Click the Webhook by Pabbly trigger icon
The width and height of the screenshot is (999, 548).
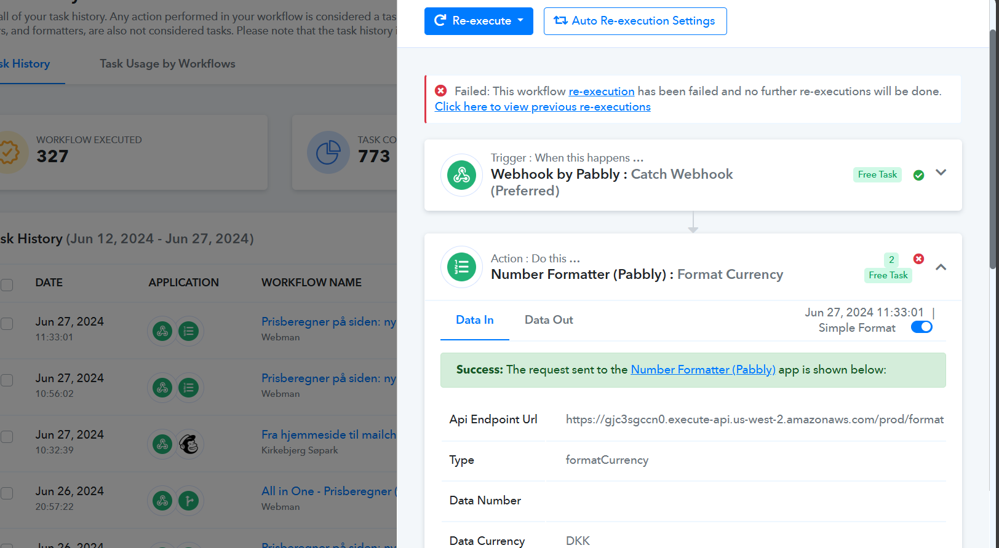[461, 175]
